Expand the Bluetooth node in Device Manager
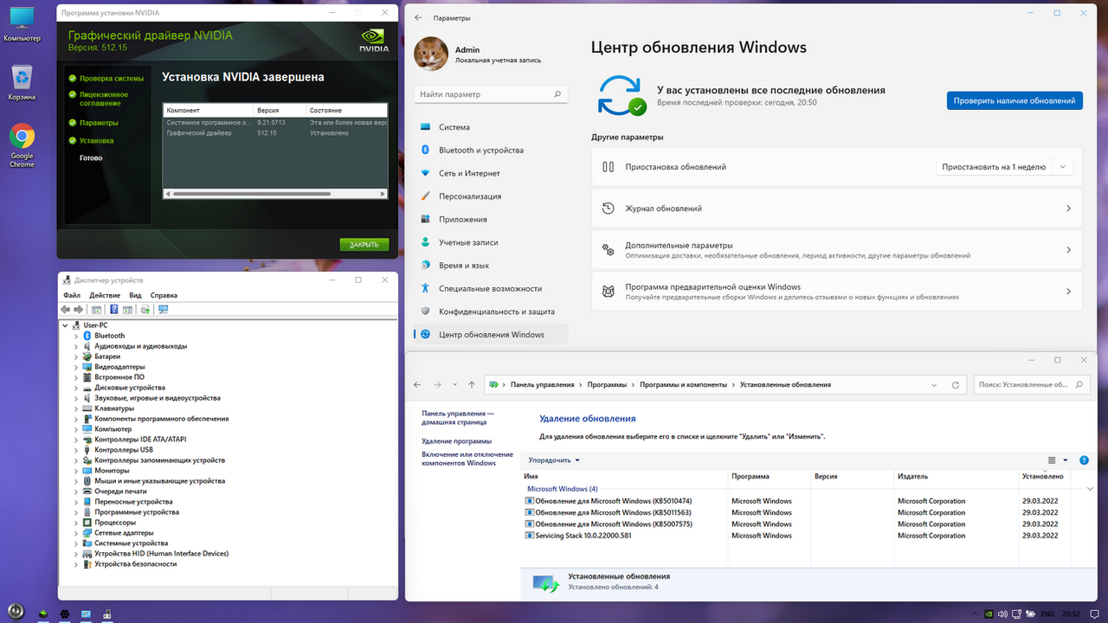This screenshot has width=1108, height=623. [76, 336]
